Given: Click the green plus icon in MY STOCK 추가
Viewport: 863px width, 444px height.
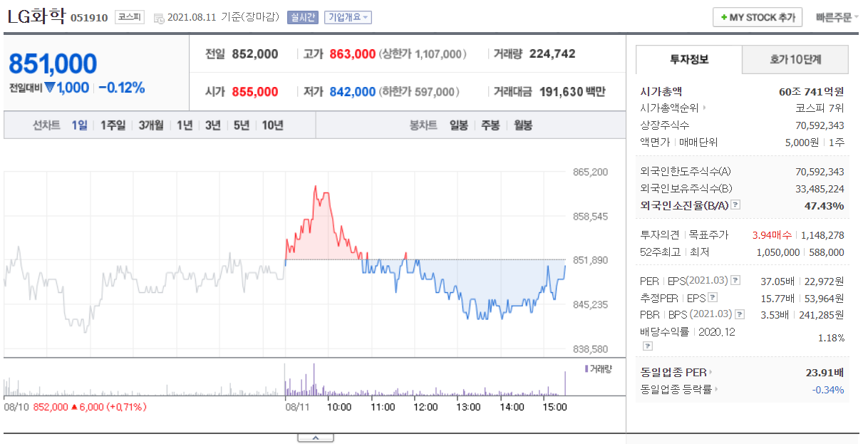Looking at the screenshot, I should pos(724,17).
